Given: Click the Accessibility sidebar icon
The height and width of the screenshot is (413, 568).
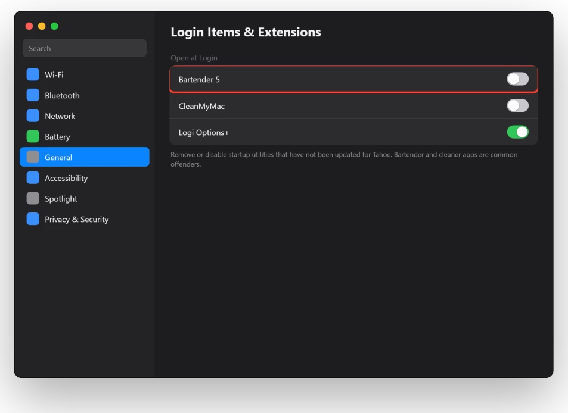Looking at the screenshot, I should click(33, 177).
